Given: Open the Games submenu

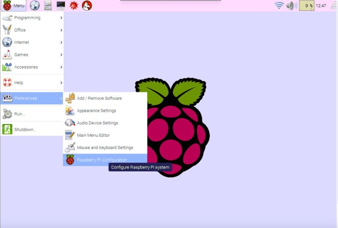Looking at the screenshot, I should 32,54.
